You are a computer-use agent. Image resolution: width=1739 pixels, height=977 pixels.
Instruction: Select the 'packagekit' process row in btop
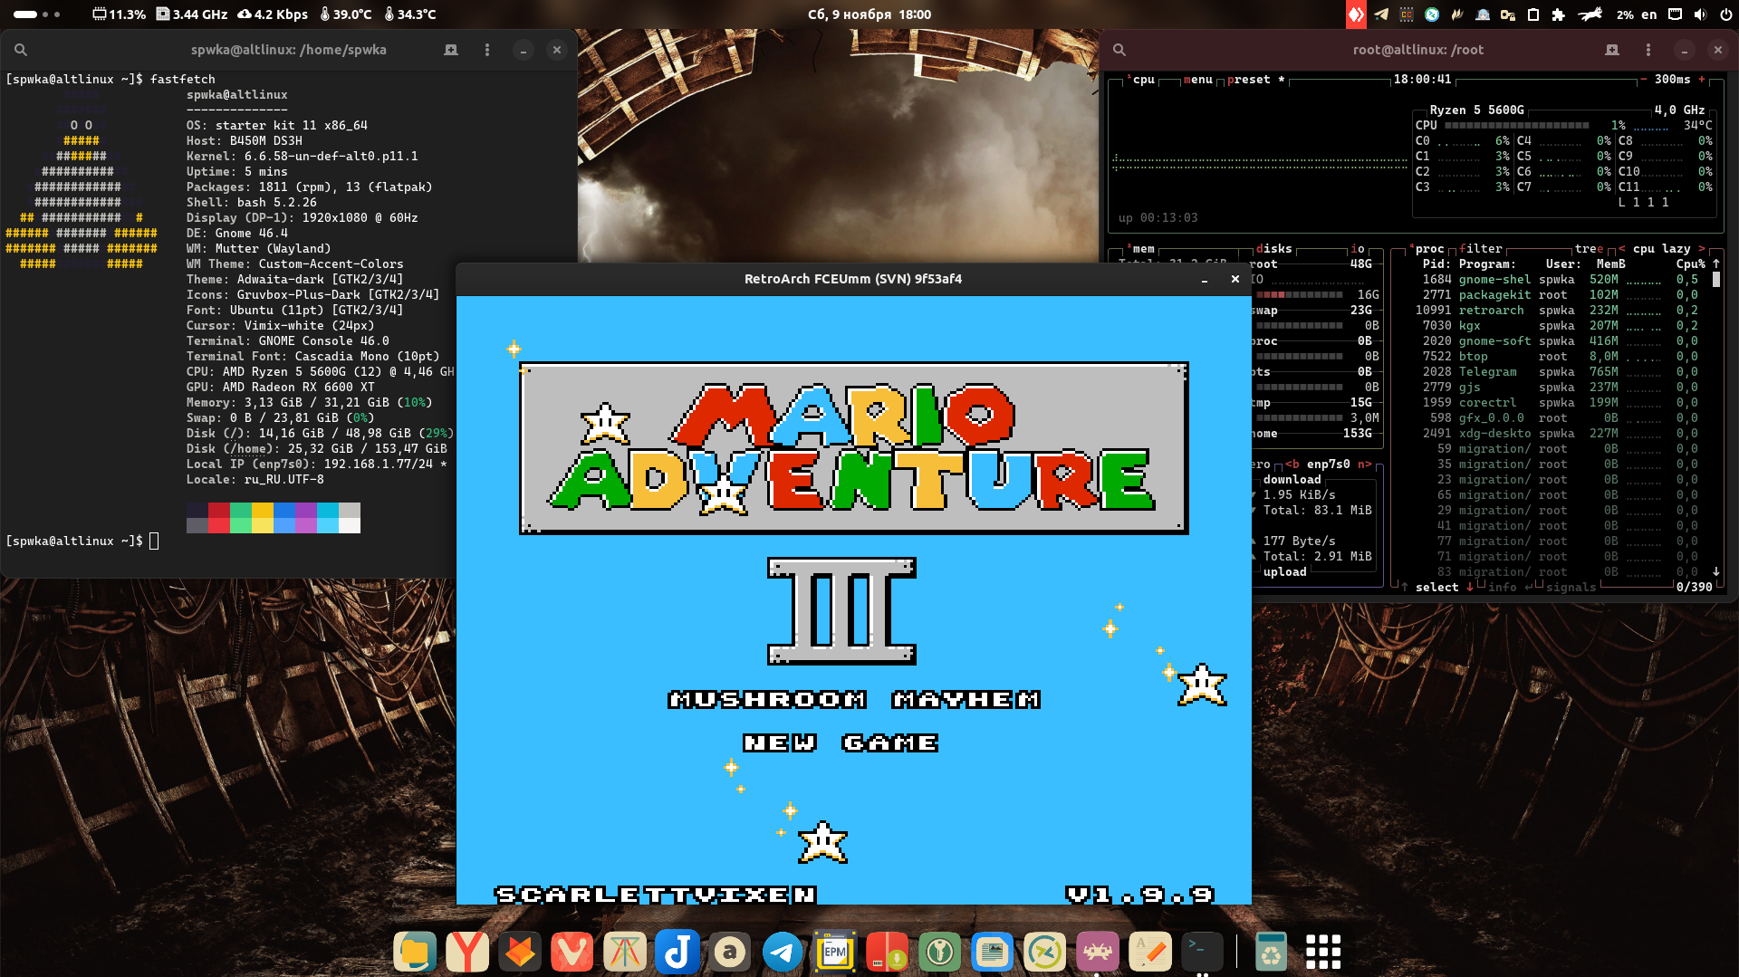point(1560,295)
